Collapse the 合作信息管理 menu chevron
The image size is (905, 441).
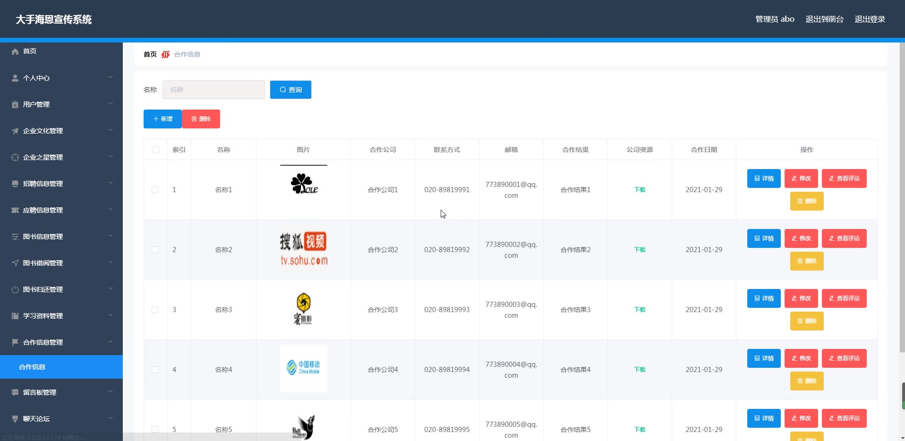pyautogui.click(x=111, y=341)
